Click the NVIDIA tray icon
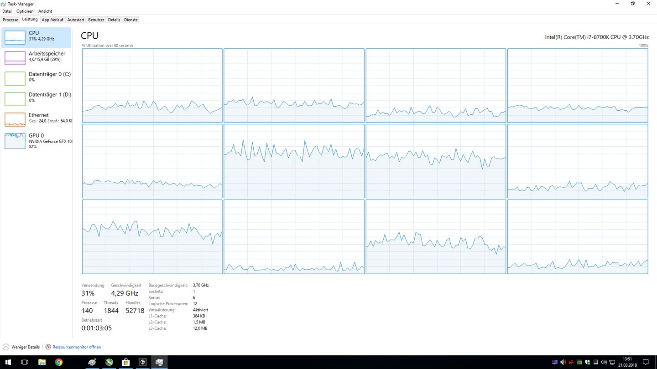This screenshot has height=369, width=657. point(579,362)
